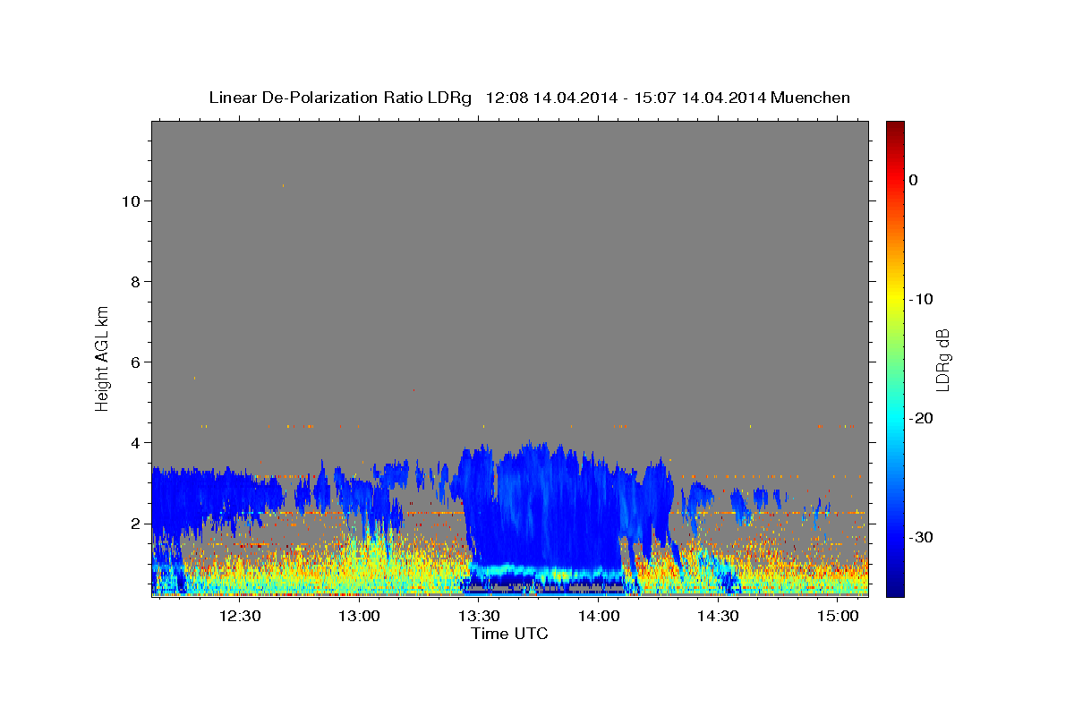The image size is (1074, 716).
Task: Click the large blue cloud around 13:45
Action: (546, 506)
